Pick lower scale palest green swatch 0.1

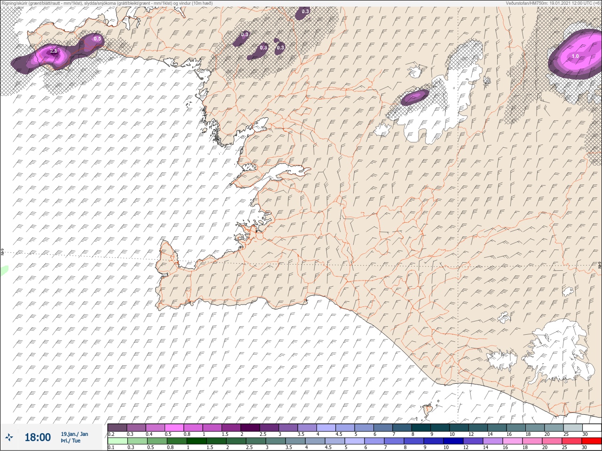[x=118, y=441]
